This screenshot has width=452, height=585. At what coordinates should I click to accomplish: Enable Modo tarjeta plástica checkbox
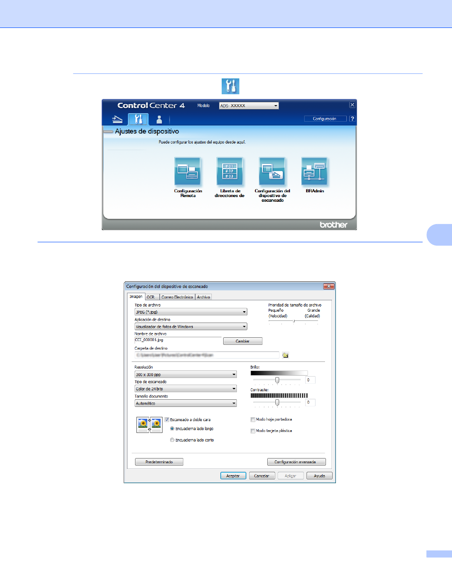click(253, 431)
